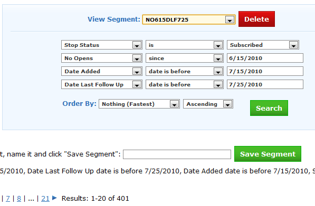Open the 'since' operator dropdown

tap(185, 58)
